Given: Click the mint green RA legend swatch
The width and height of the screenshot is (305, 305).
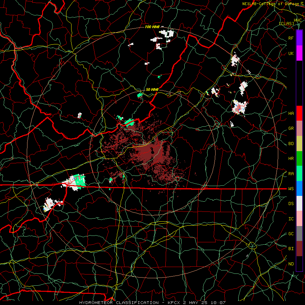Looking at the screenshot, I should coord(299,174).
